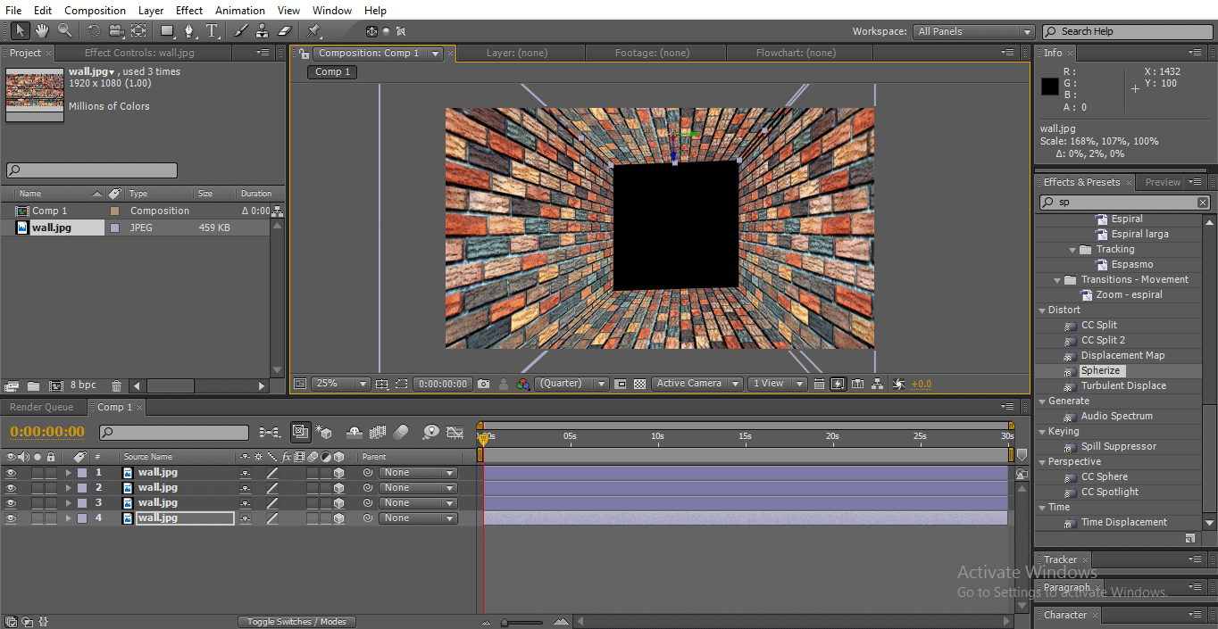1218x629 pixels.
Task: Toggle the transparency grid in the viewer
Action: (639, 384)
